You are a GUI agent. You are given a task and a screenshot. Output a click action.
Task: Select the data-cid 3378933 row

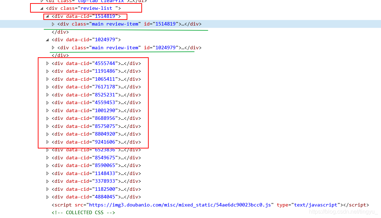click(96, 181)
